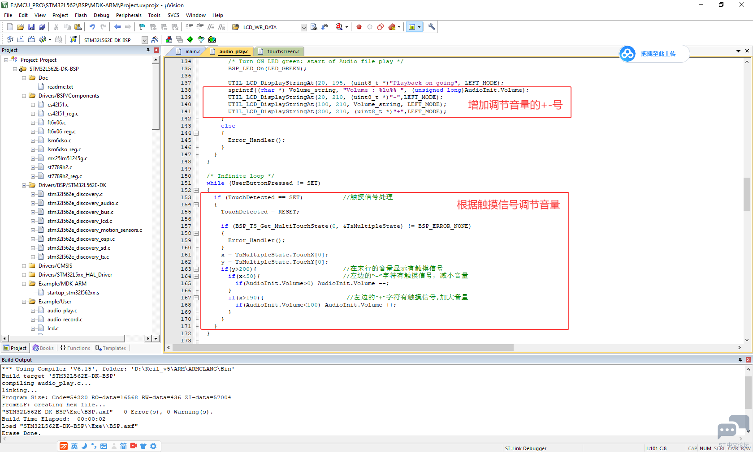Toggle a bookmark with the flag icon
The height and width of the screenshot is (452, 753).
(143, 27)
